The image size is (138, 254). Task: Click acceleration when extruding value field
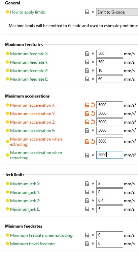coord(110,142)
